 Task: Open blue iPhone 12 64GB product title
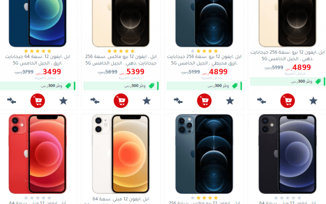(37, 60)
